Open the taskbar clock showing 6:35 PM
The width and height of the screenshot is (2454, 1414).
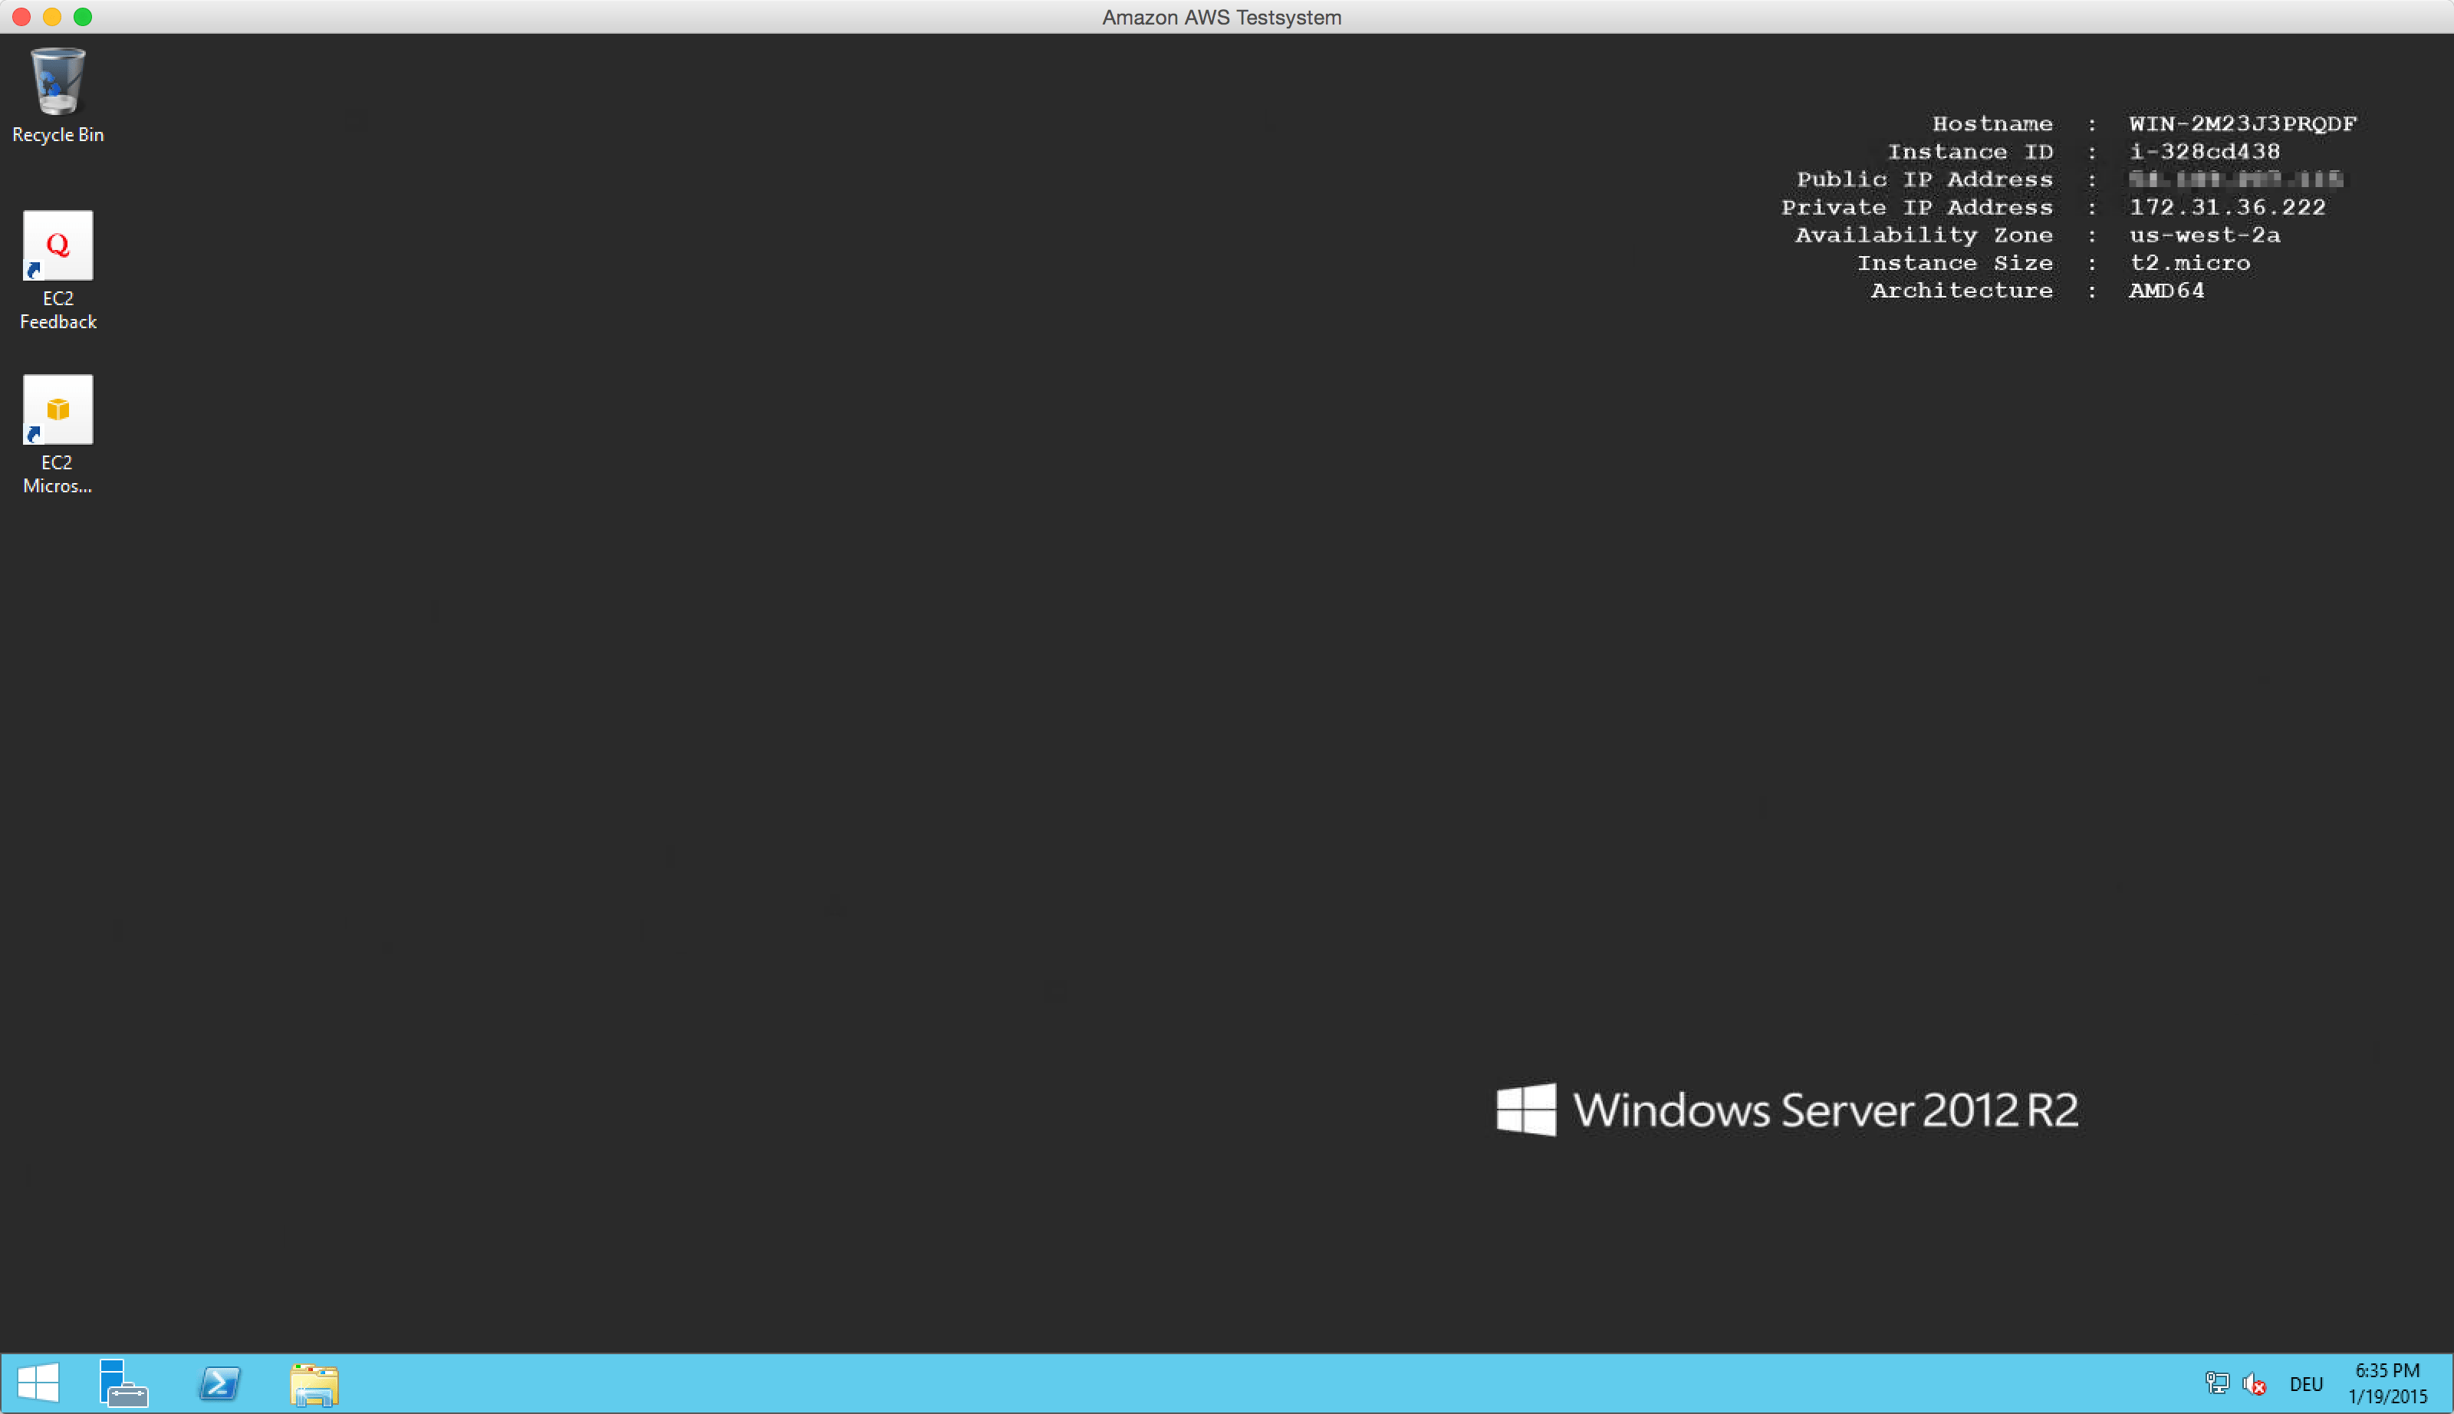(2388, 1383)
